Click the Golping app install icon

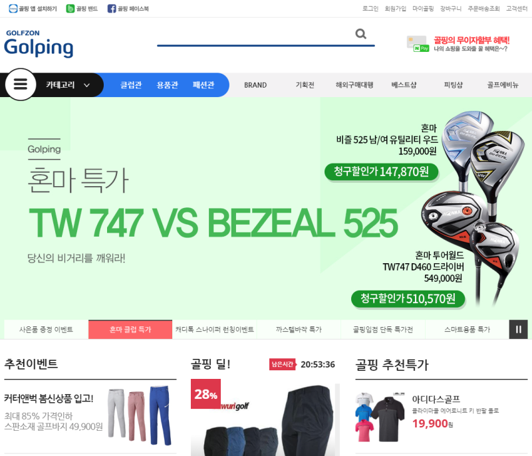13,9
